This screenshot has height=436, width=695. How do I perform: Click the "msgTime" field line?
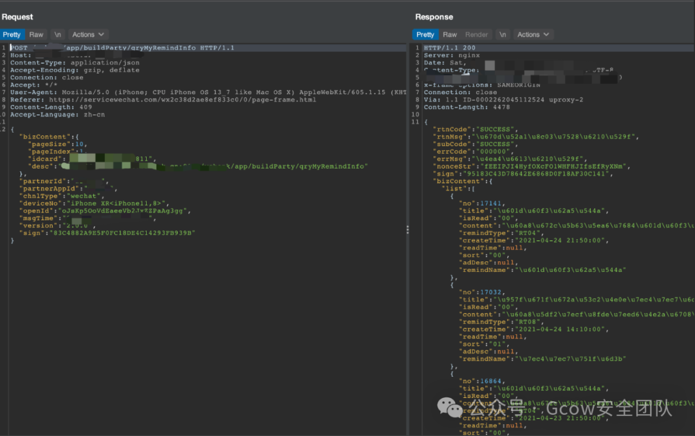88,218
